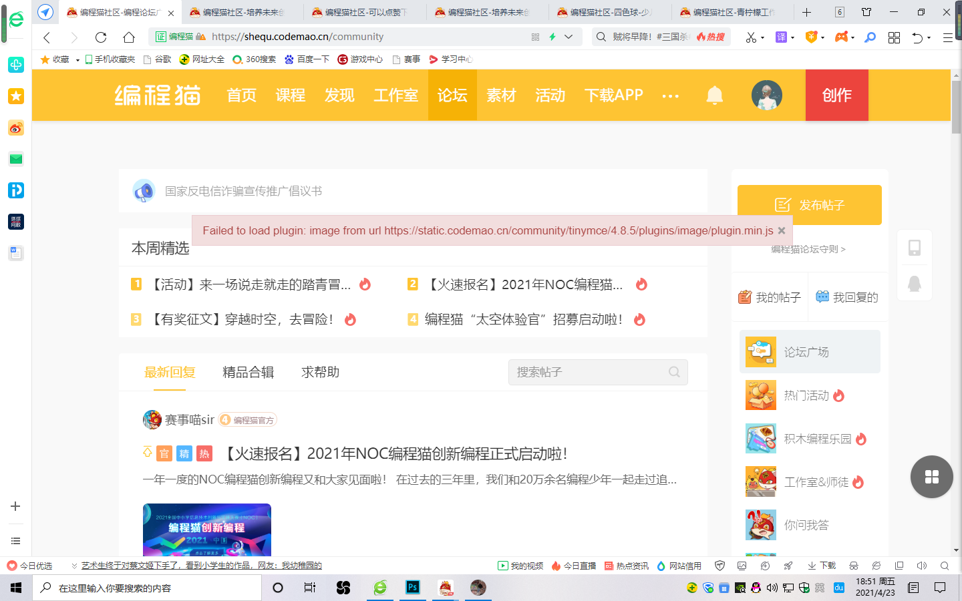Image resolution: width=962 pixels, height=601 pixels.
Task: Click the 创作 create button
Action: (837, 95)
